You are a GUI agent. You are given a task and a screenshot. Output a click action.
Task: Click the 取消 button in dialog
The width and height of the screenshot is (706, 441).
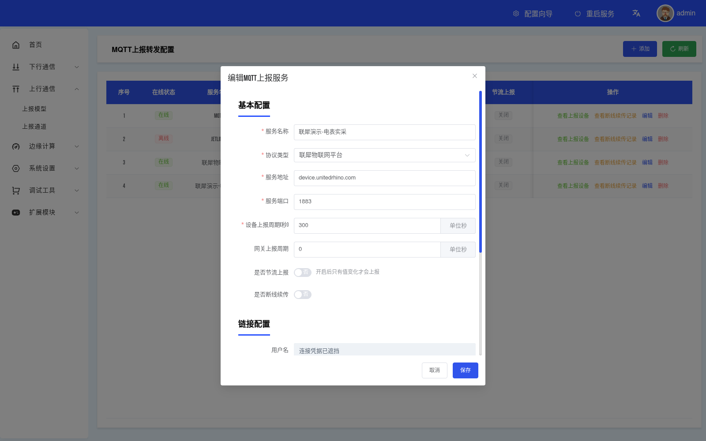(435, 370)
